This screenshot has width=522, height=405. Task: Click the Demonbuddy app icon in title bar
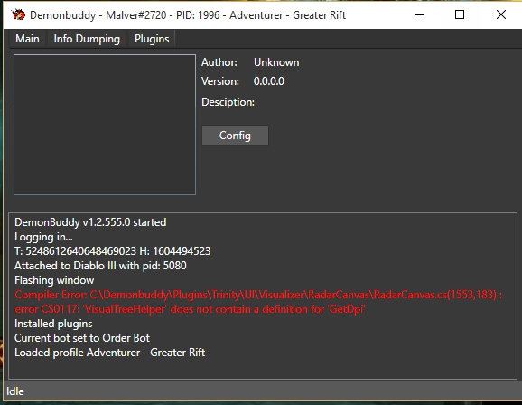18,15
